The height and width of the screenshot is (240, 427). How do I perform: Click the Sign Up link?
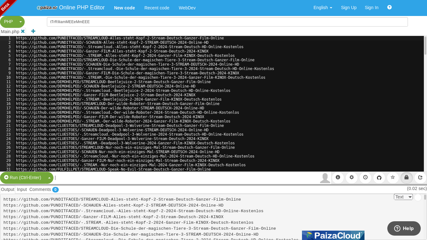click(349, 8)
